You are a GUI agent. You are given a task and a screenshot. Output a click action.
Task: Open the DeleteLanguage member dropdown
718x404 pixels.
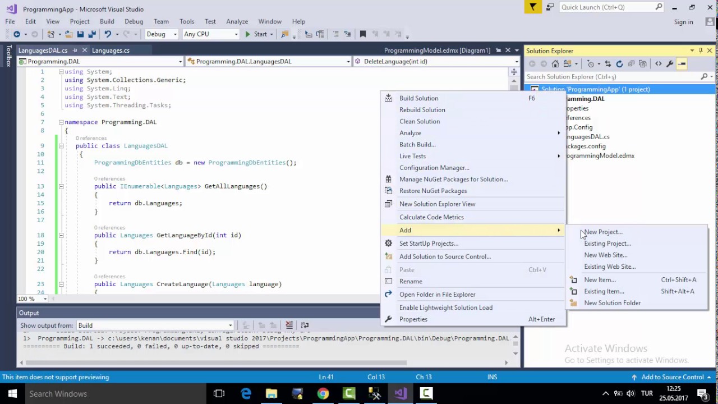pos(436,61)
